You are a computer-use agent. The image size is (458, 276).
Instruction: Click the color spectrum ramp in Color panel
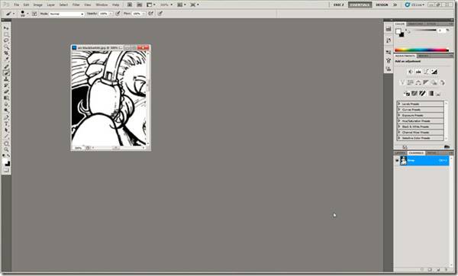421,50
